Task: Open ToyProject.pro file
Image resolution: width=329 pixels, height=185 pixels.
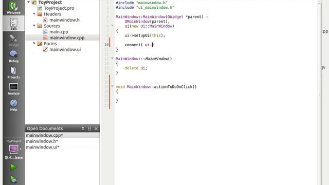Action: (x=59, y=8)
